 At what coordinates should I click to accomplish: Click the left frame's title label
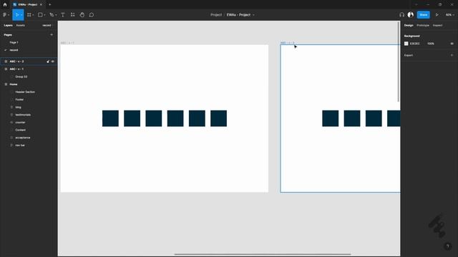[x=67, y=43]
